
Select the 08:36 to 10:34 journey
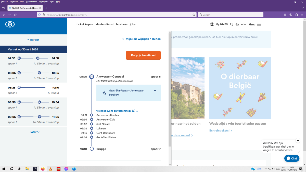(x=33, y=104)
